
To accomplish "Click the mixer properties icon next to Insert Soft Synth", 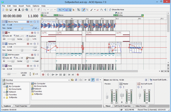I will point(146,80).
